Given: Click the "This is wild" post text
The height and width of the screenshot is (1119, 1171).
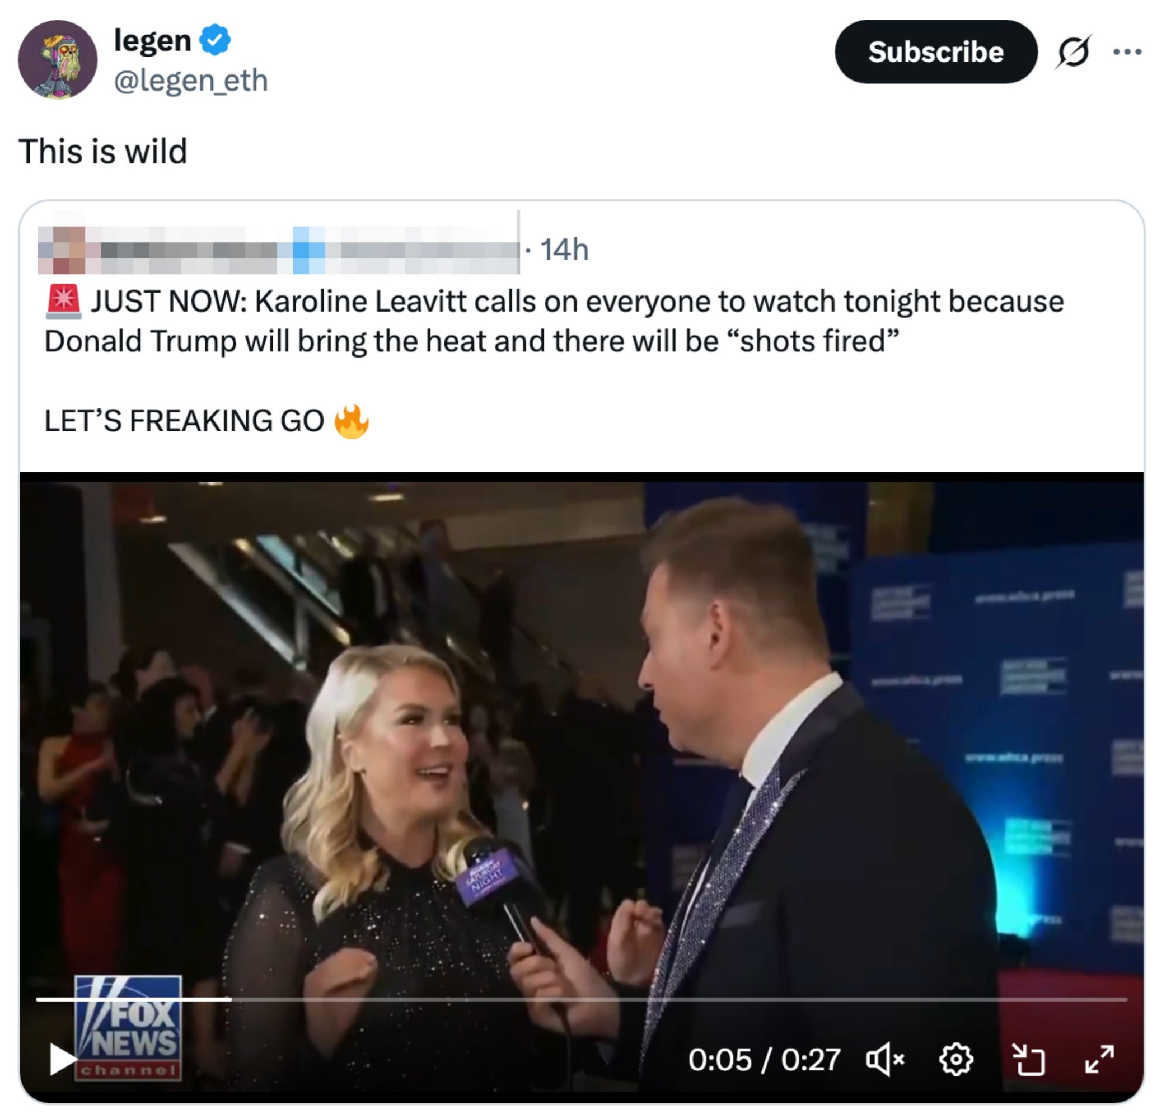Looking at the screenshot, I should 103,151.
